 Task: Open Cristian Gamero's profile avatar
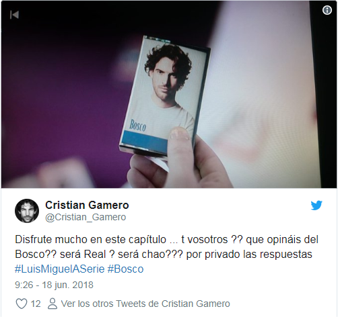point(27,211)
